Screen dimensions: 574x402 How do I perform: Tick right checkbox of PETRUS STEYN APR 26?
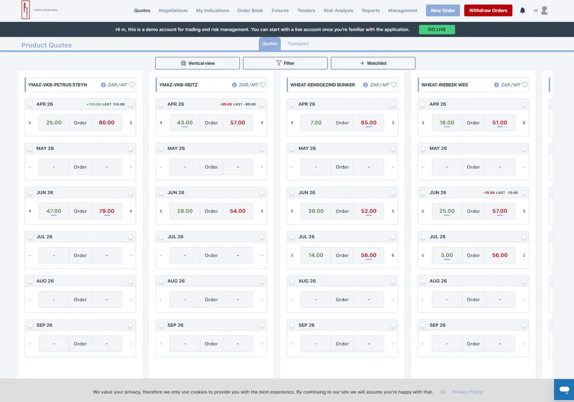130,104
